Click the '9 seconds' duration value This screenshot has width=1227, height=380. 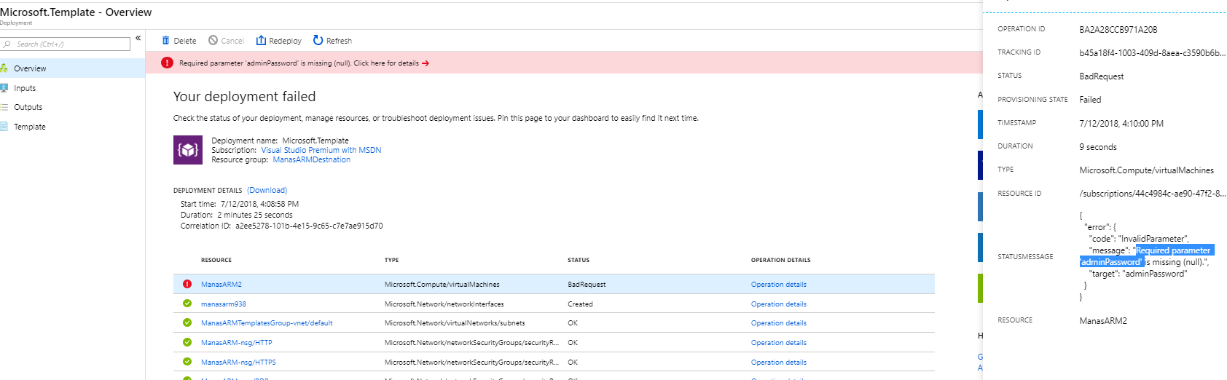click(x=1098, y=147)
